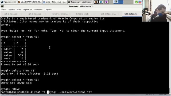Open the Справка menu

pyautogui.click(x=48, y=10)
